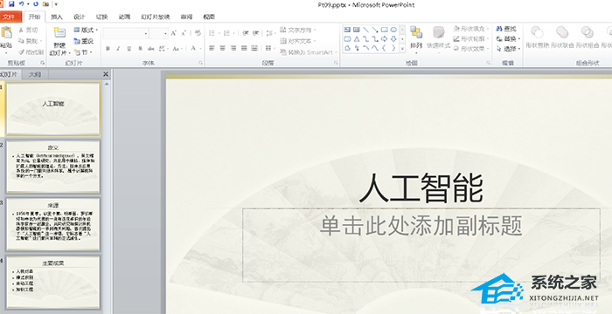Click the 剪切 Cut button
Image resolution: width=612 pixels, height=314 pixels.
tap(28, 30)
